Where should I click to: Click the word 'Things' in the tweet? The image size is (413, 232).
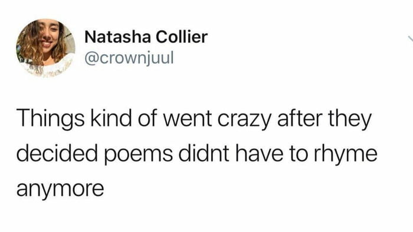(x=51, y=120)
